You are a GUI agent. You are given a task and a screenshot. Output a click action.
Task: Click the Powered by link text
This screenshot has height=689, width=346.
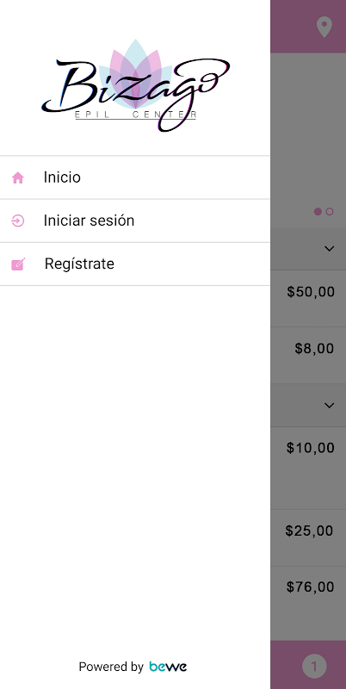pos(111,667)
